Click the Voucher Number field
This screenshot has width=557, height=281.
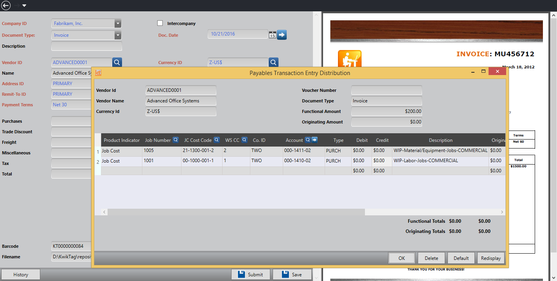click(386, 90)
